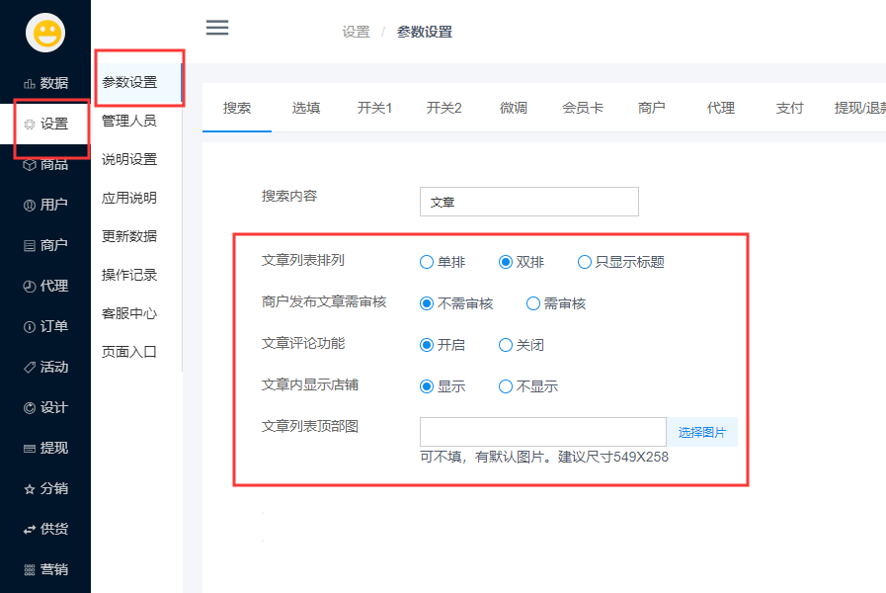This screenshot has width=886, height=593.
Task: Select 不需审核 radio option
Action: click(x=427, y=303)
